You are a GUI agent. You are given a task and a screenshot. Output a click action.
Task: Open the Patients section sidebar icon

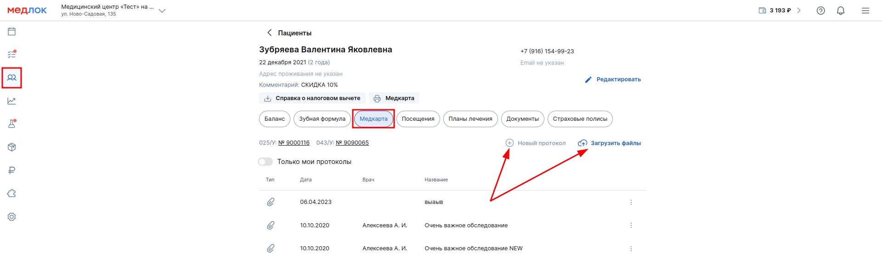pos(12,78)
